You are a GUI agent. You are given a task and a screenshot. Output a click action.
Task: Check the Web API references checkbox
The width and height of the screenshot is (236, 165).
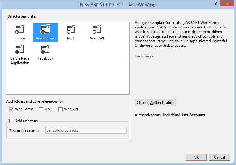(x=60, y=109)
